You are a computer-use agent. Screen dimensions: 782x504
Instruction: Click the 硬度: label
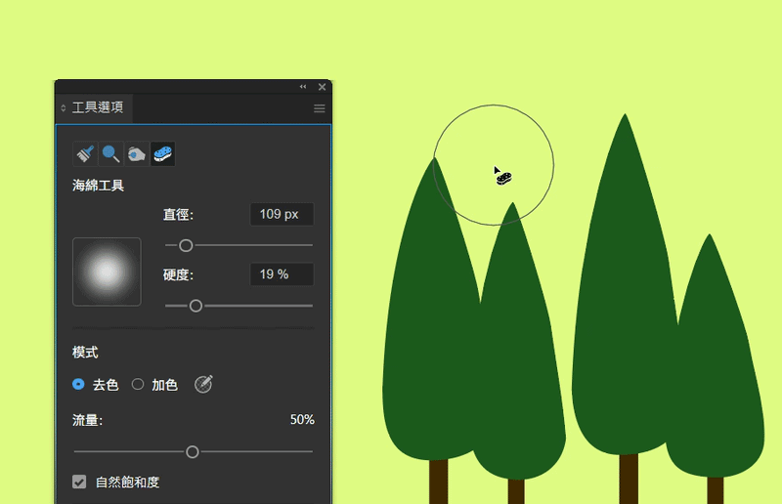(x=178, y=274)
